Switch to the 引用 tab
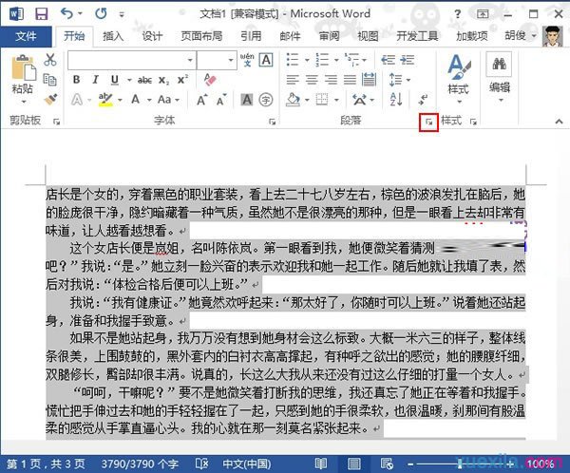The width and height of the screenshot is (570, 473). (x=251, y=36)
